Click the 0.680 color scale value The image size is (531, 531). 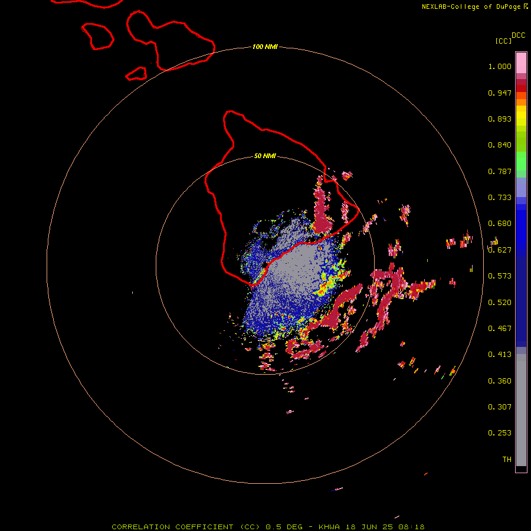[500, 224]
